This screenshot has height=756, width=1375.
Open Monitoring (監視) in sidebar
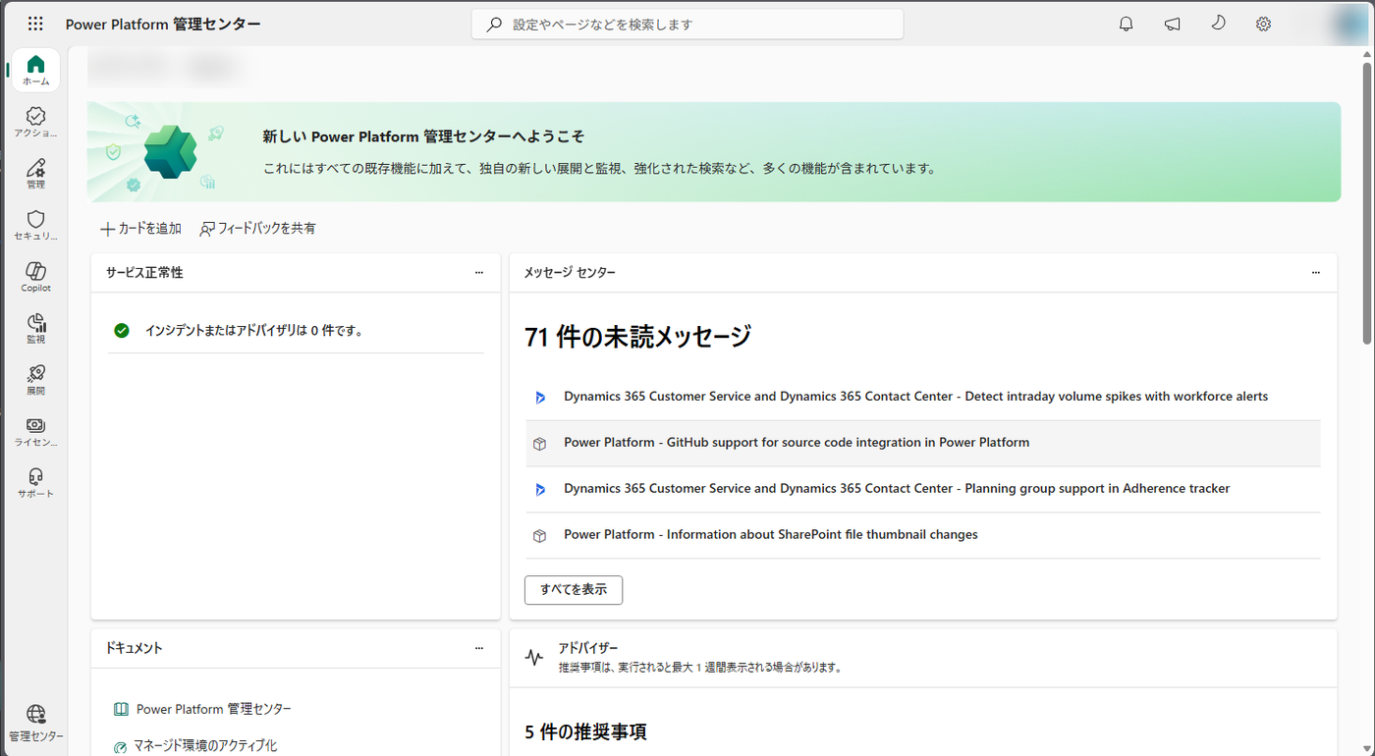(35, 329)
